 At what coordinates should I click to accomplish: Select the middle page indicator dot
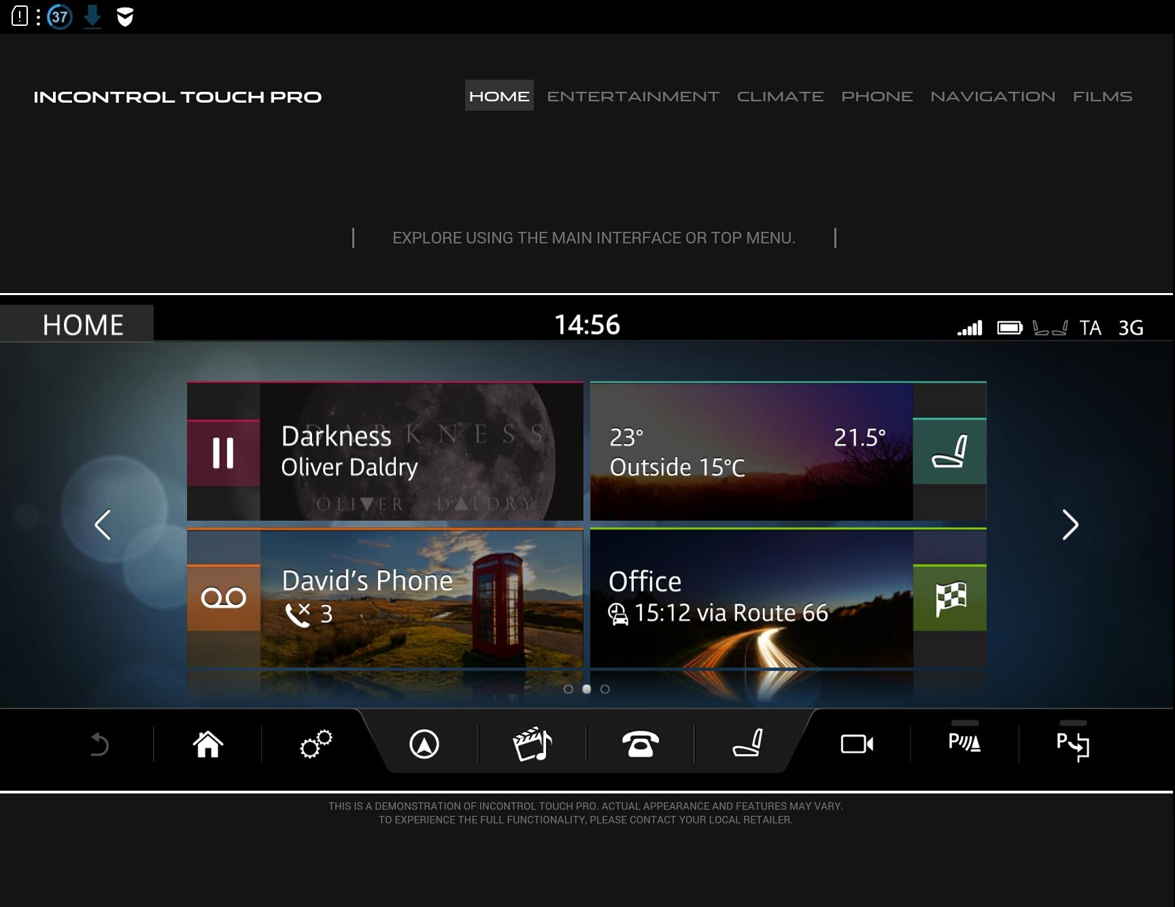tap(587, 689)
